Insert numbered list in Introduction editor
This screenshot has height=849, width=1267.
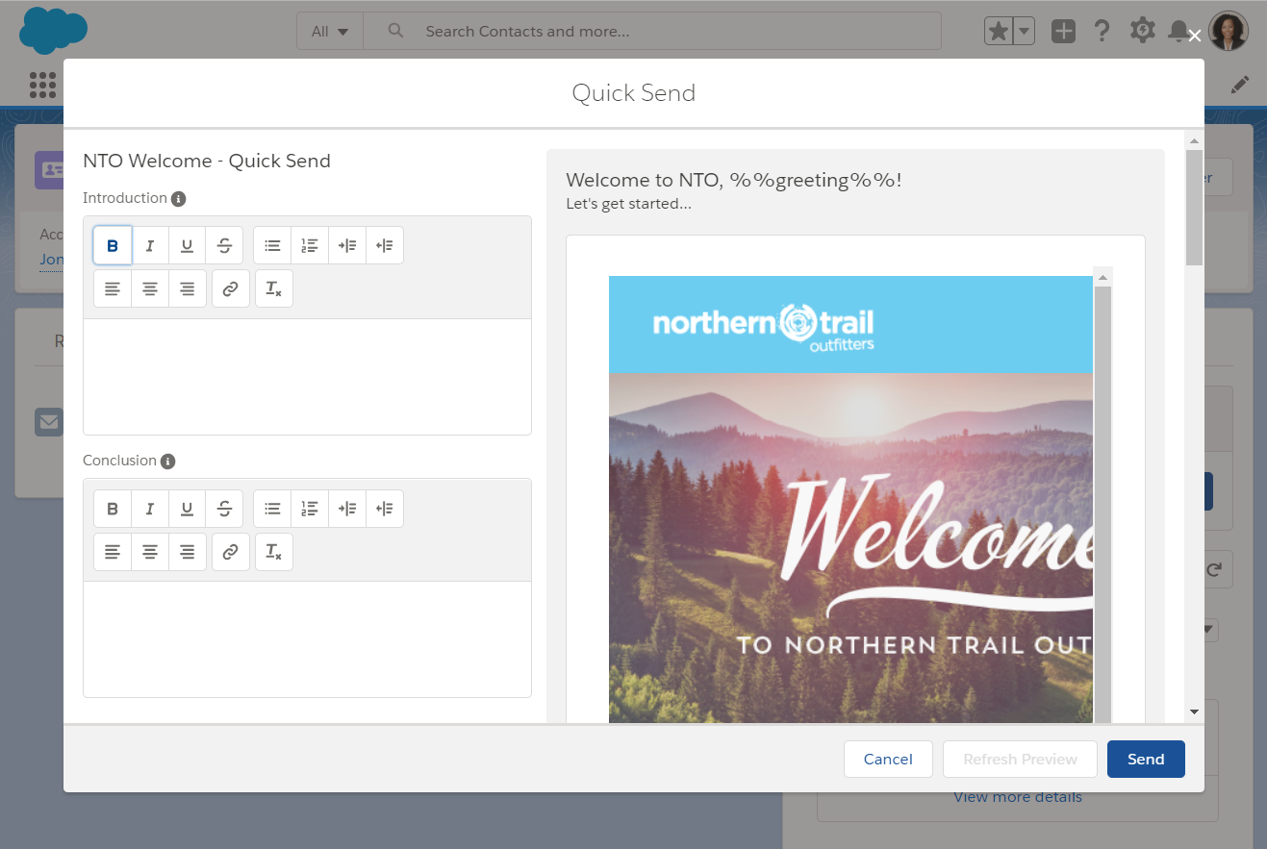point(310,245)
